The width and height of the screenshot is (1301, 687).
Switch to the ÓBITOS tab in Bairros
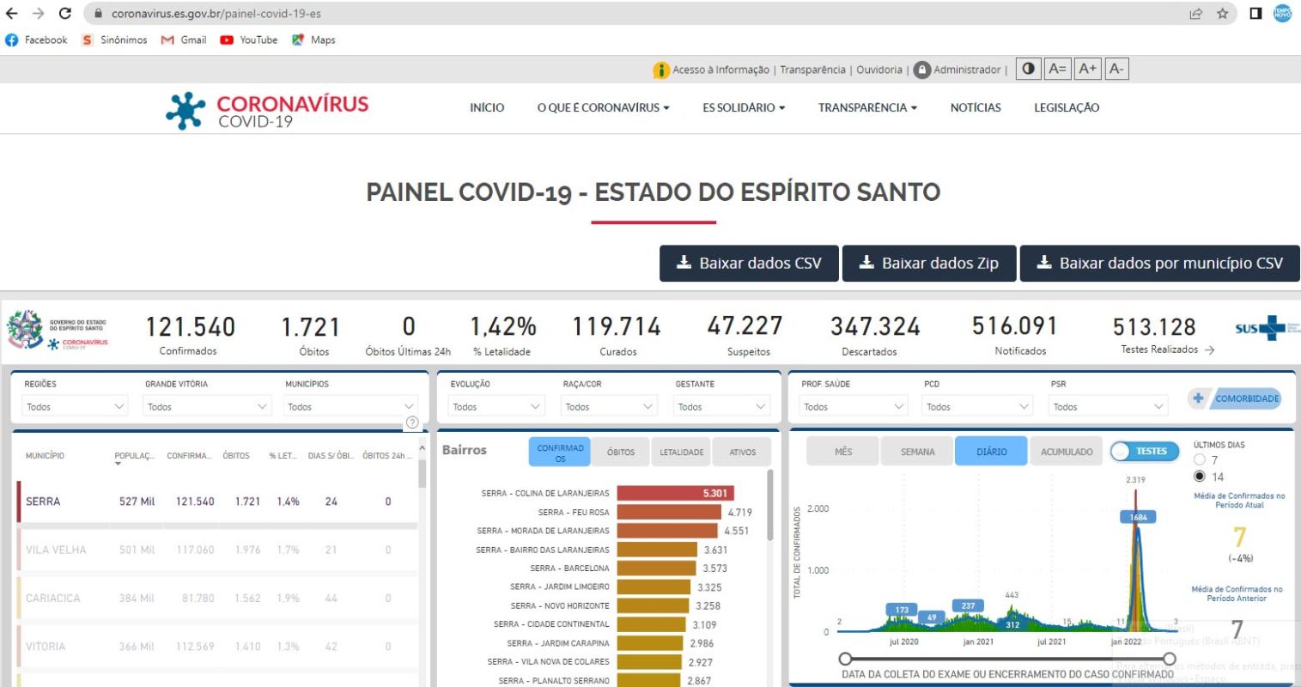(x=621, y=453)
